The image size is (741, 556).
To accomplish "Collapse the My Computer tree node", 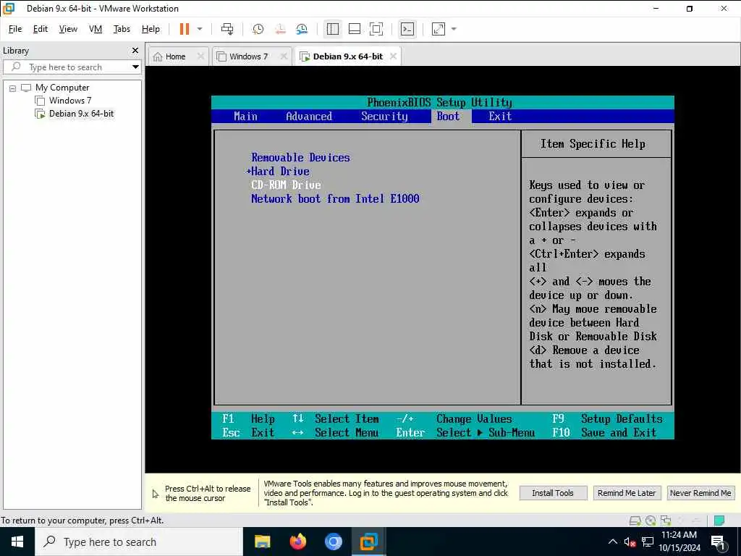I will (x=13, y=88).
